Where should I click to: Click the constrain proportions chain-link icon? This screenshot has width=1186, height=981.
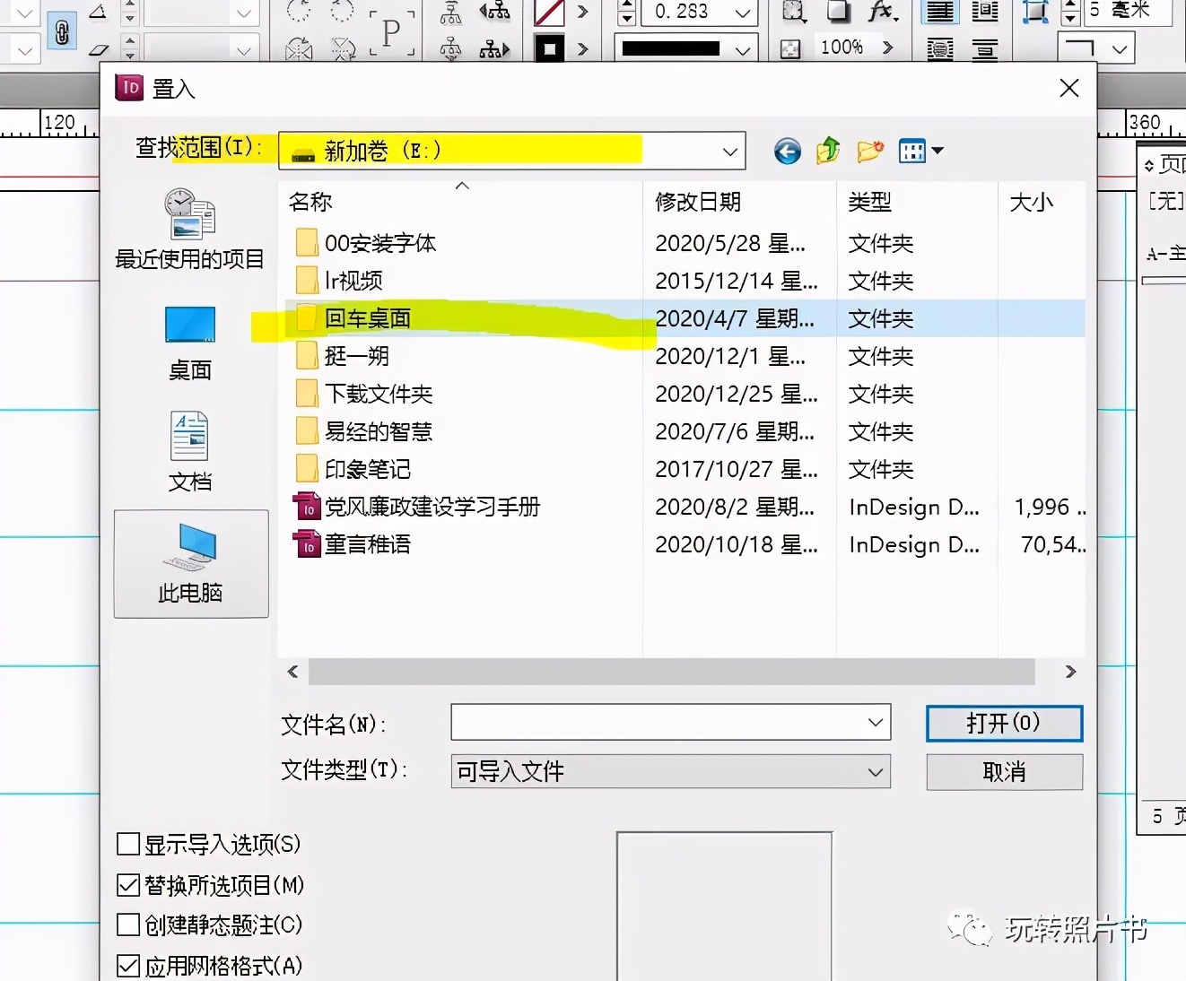(x=61, y=30)
